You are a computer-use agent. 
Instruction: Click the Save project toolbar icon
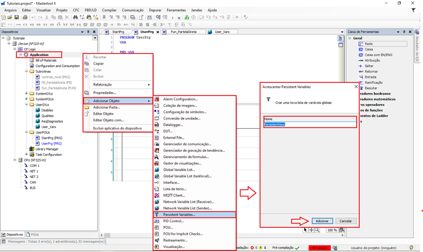17,17
